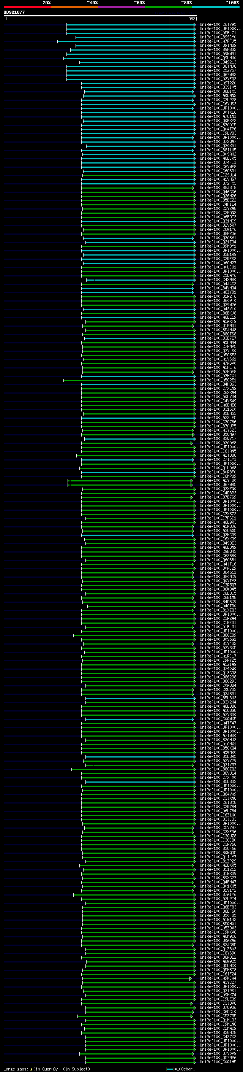Screen dimensions: 243x1072
Task: Select hit UniRef100_Q3SI05
Action: coord(218,87)
